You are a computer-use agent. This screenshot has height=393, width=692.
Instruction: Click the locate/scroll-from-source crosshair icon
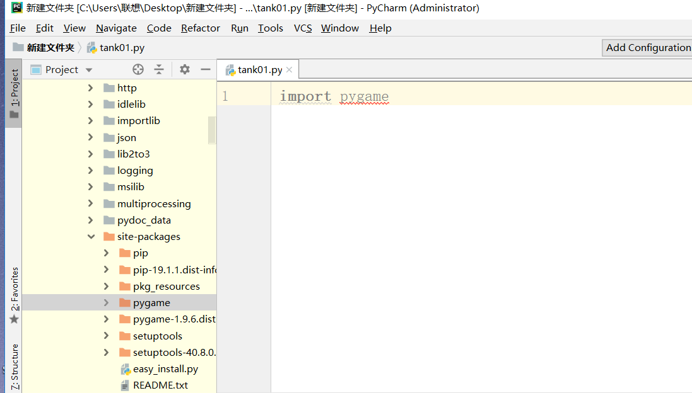point(138,70)
